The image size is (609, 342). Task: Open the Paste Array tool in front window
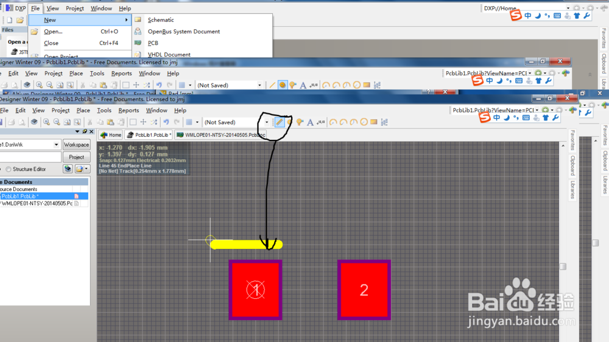pos(384,122)
